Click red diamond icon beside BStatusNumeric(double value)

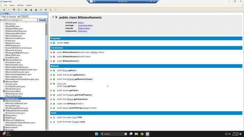pyautogui.click(x=54, y=57)
